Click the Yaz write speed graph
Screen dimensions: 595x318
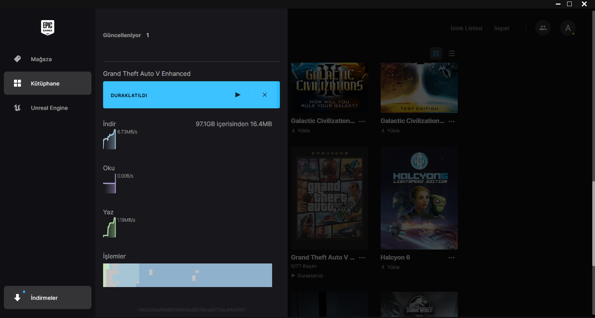[109, 227]
